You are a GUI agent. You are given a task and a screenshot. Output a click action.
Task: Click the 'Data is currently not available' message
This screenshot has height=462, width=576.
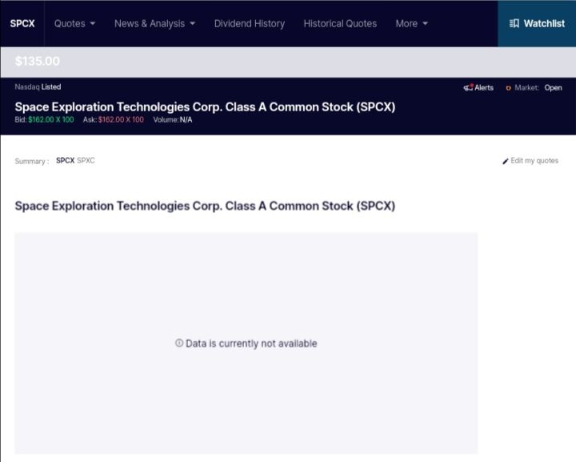251,343
